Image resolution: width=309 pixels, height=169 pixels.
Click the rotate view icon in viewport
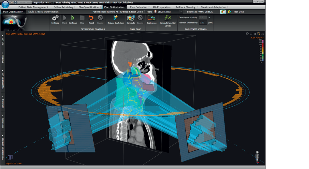[x=251, y=33]
